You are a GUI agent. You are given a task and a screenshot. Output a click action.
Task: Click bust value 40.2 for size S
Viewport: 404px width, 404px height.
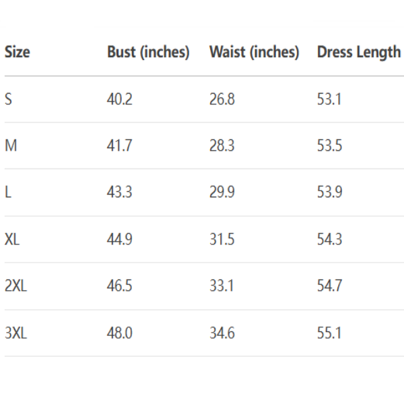coord(120,100)
